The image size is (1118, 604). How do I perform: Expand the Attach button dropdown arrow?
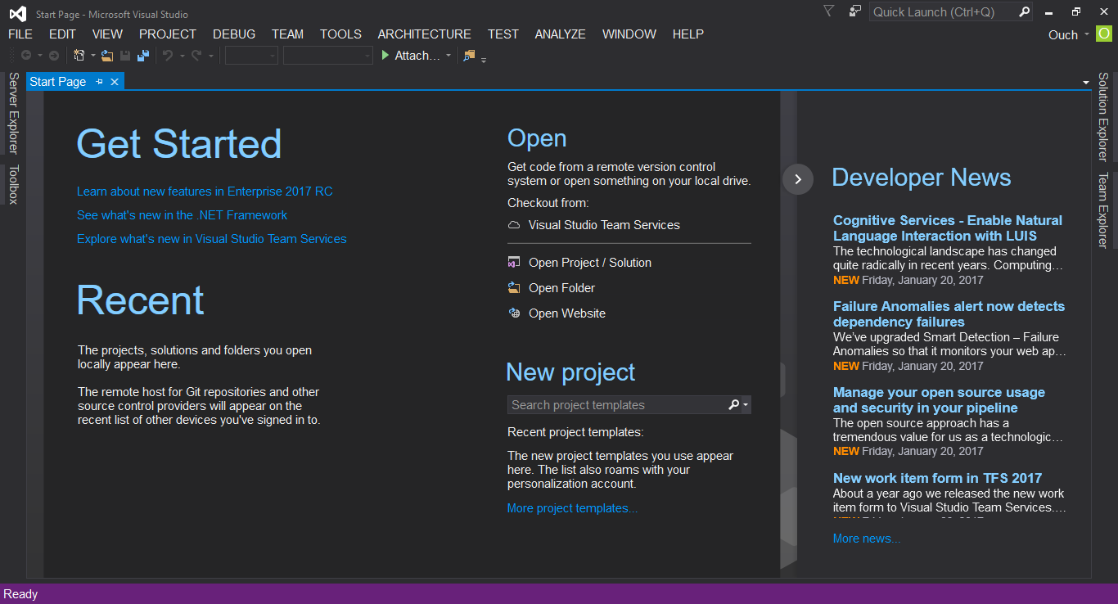pyautogui.click(x=449, y=56)
